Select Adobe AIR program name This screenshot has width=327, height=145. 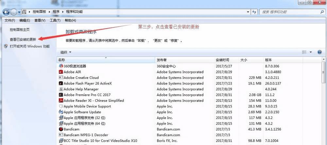(72, 72)
